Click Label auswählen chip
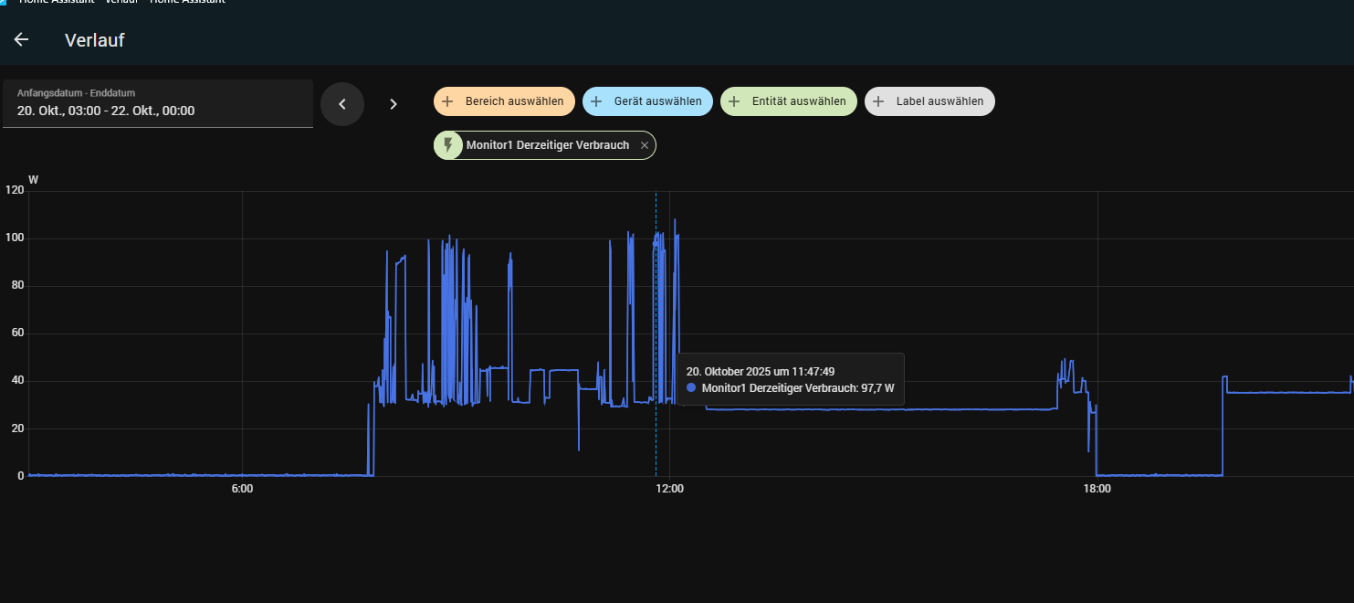This screenshot has width=1354, height=603. click(x=929, y=101)
